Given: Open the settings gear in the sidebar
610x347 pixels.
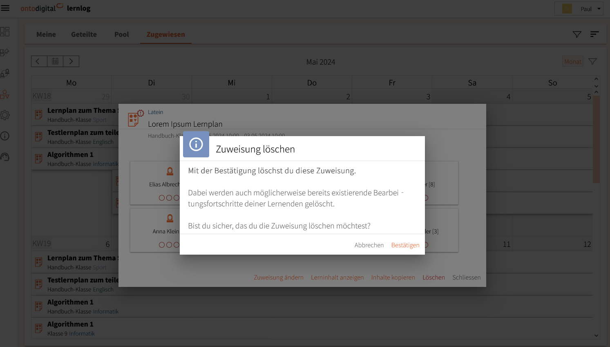Looking at the screenshot, I should [5, 115].
